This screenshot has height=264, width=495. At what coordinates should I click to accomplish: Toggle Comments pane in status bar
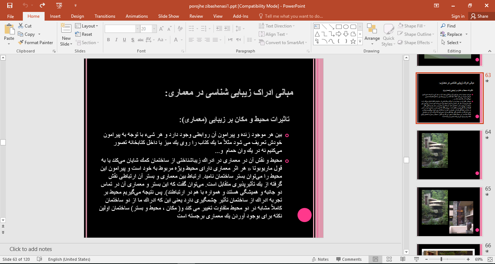pyautogui.click(x=349, y=259)
